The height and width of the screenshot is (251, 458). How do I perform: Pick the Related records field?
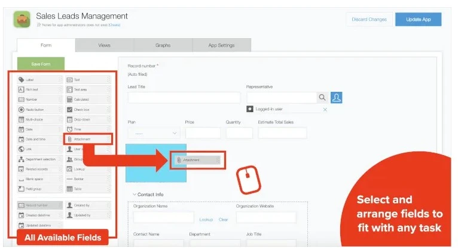pos(40,169)
